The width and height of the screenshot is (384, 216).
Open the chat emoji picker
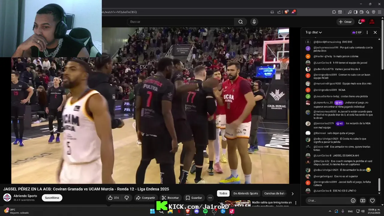pyautogui.click(x=353, y=201)
